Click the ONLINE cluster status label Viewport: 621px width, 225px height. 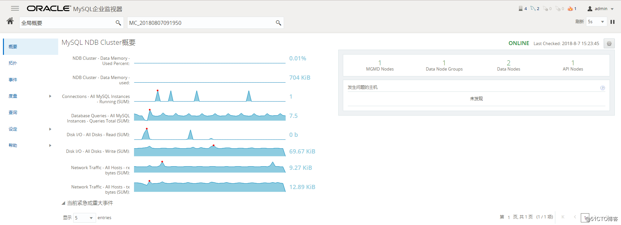(519, 43)
